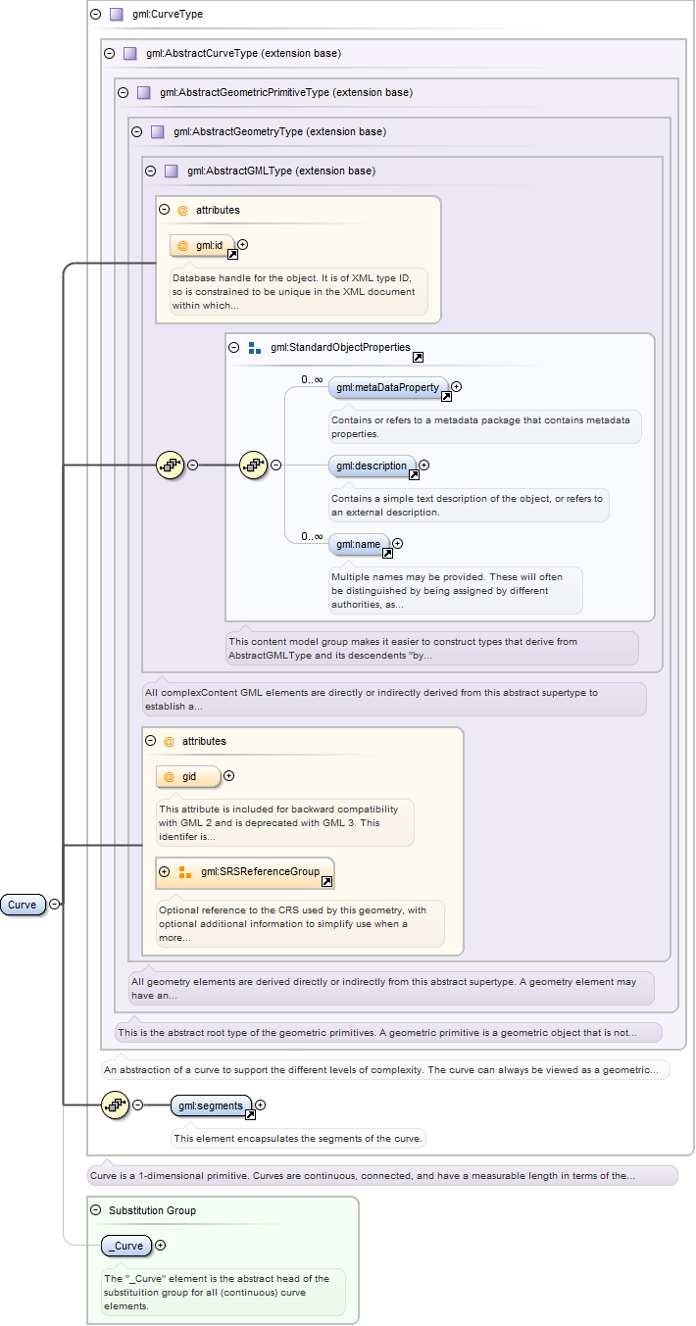Select the gml:id attribute box

(x=202, y=245)
